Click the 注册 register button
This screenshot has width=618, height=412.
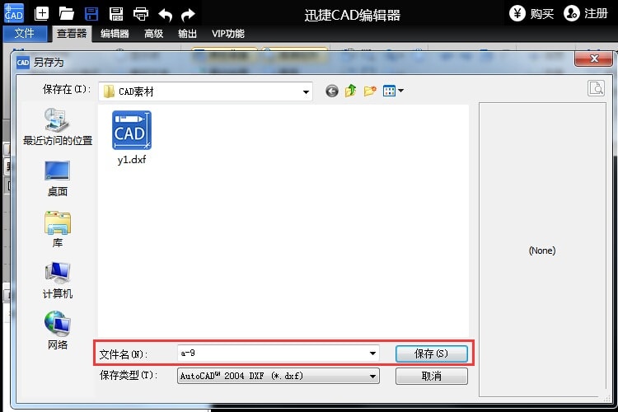(586, 13)
